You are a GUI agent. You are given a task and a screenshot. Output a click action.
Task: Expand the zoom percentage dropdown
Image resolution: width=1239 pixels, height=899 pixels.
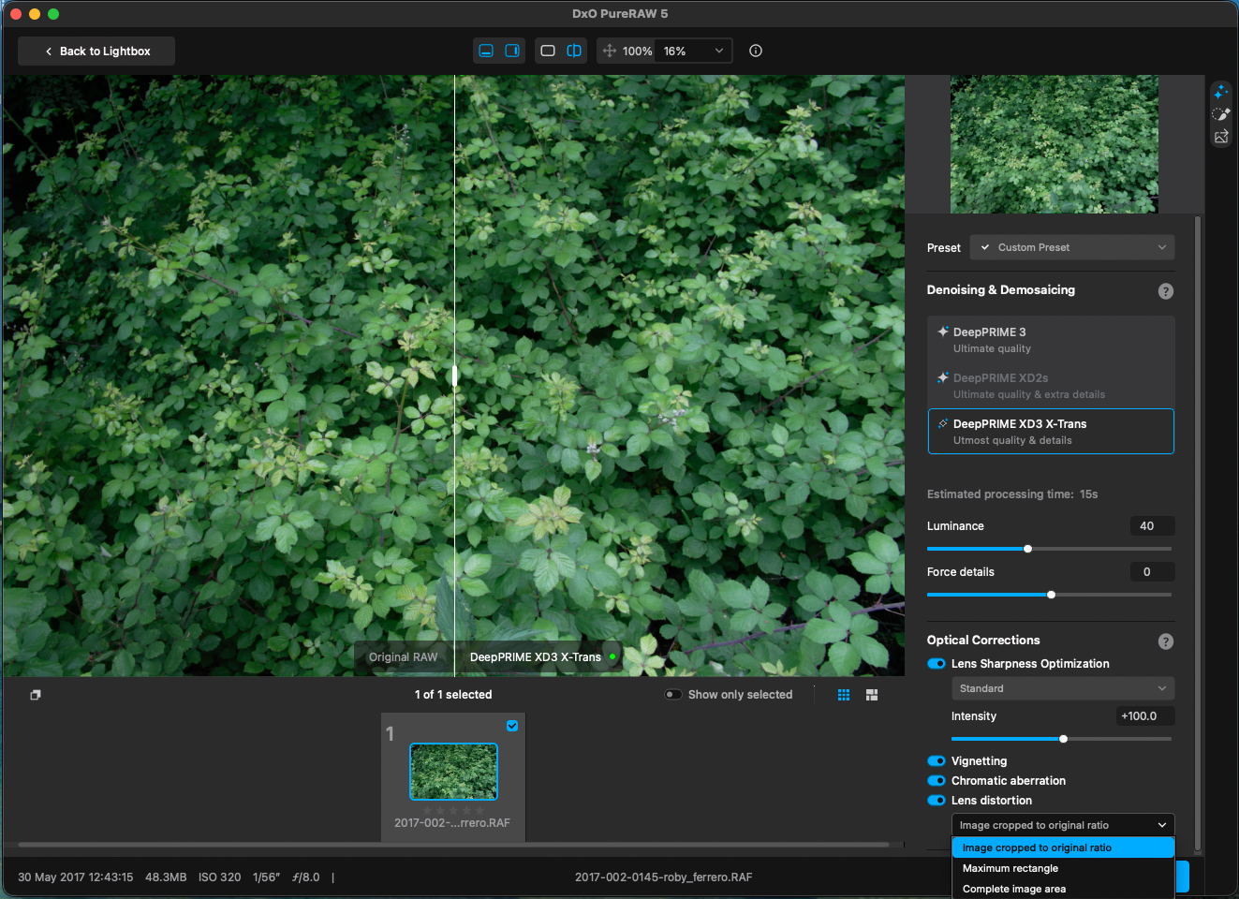click(x=718, y=51)
